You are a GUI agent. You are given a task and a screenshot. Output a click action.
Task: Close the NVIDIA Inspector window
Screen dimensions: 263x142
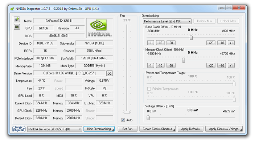pyautogui.click(x=239, y=8)
